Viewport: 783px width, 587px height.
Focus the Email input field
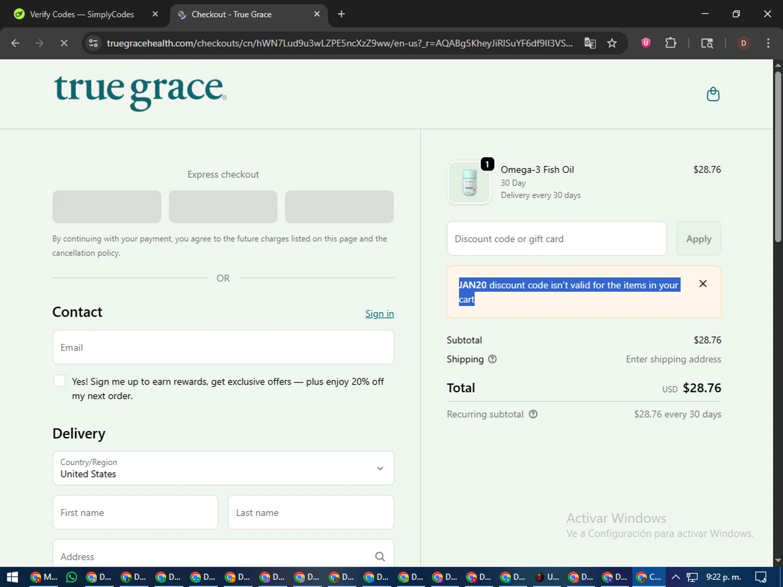pyautogui.click(x=223, y=347)
